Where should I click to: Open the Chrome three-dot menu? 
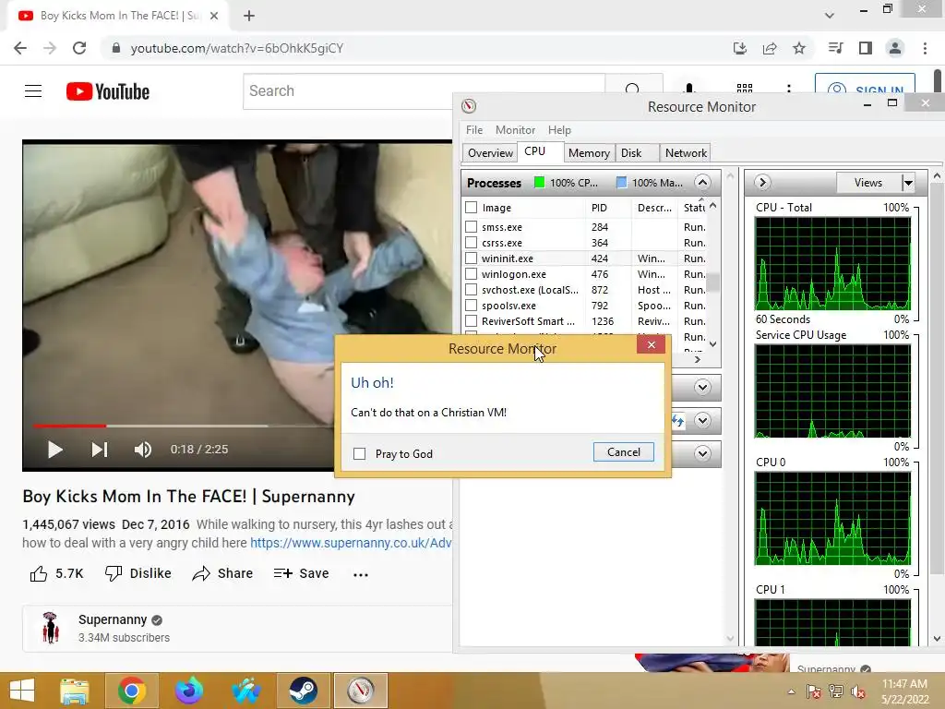click(x=925, y=48)
